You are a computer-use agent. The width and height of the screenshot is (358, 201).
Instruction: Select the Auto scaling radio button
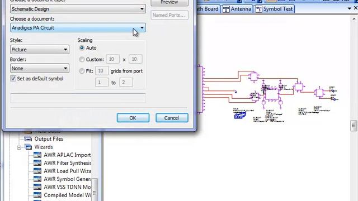click(x=82, y=48)
